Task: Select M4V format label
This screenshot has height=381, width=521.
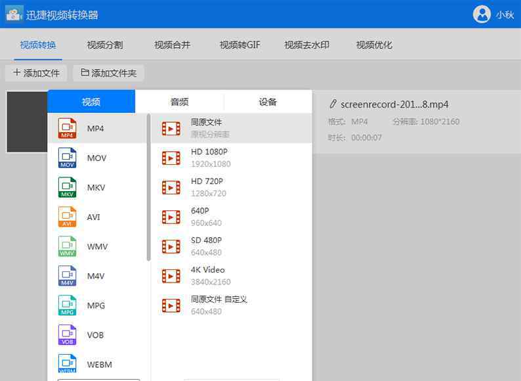Action: click(x=96, y=276)
